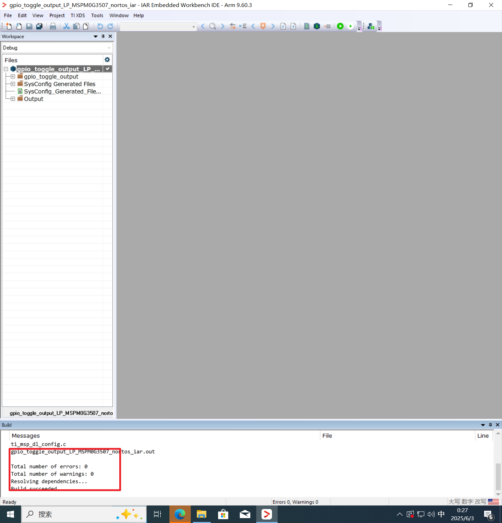Save the current file with floppy icon
Viewport: 502px width, 523px height.
click(x=29, y=26)
